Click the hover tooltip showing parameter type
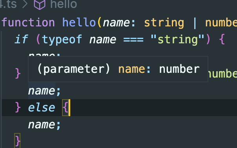 pos(118,69)
